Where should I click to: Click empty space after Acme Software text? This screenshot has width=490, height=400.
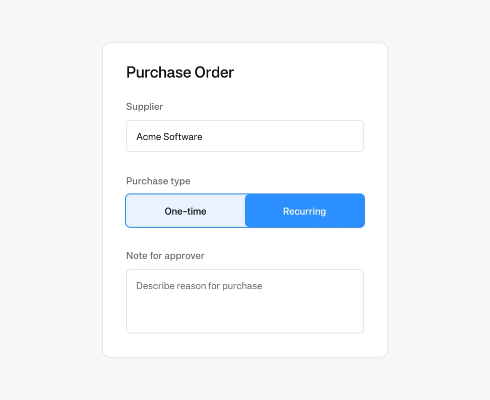281,137
